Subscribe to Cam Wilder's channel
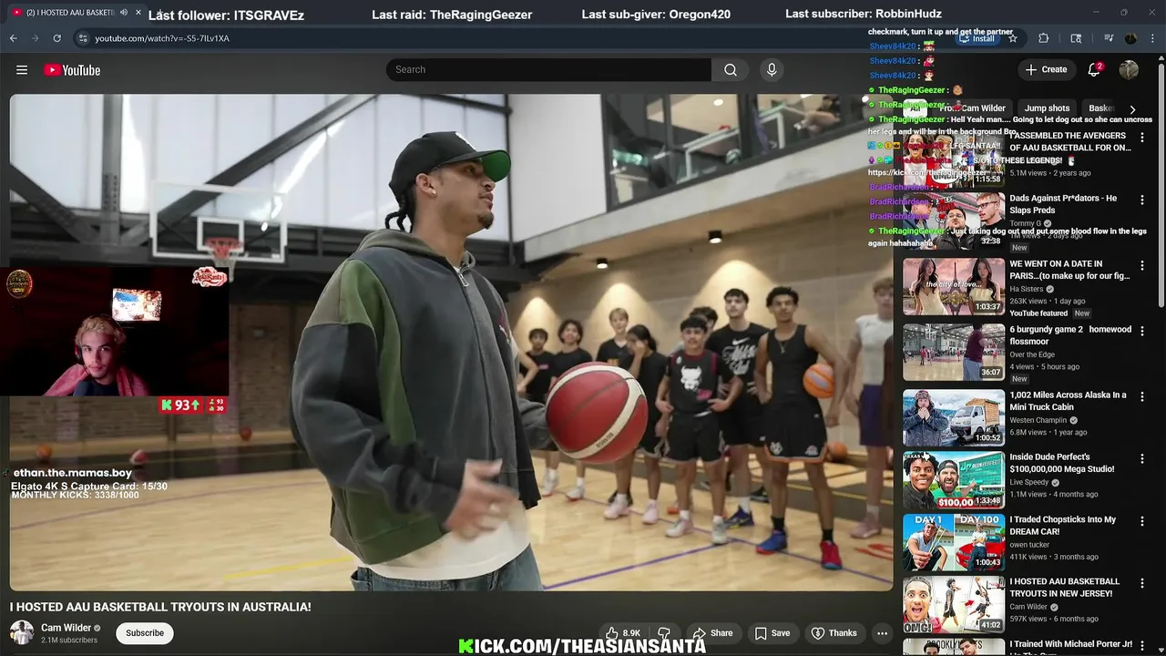Screen dimensions: 1166x656 (x=145, y=633)
